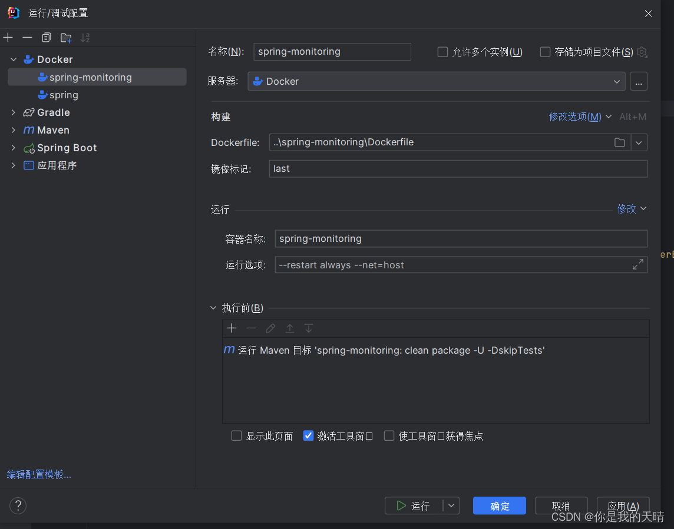
Task: Select the Maven goal before-launch task row
Action: point(435,350)
